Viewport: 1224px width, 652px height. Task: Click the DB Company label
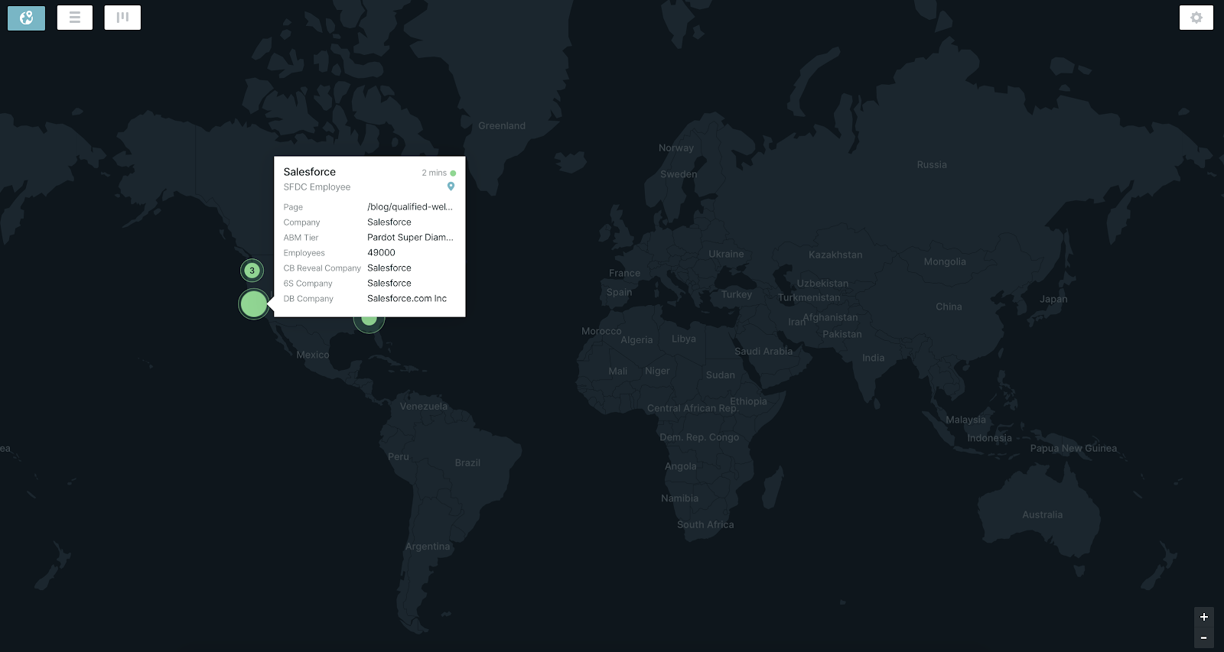(x=308, y=299)
